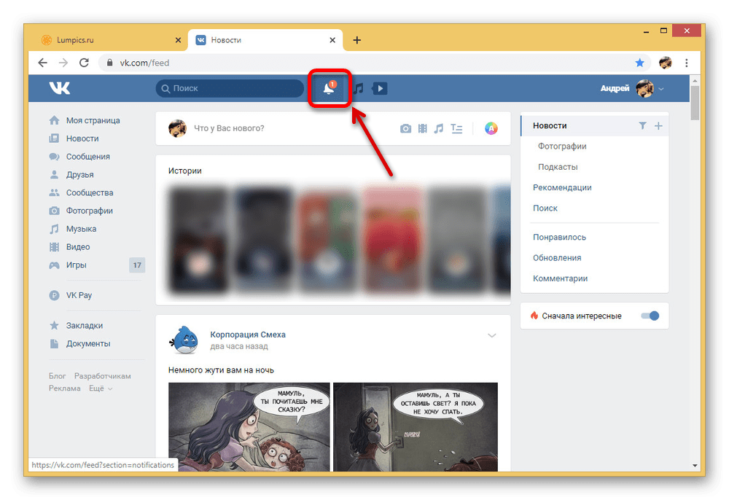Open the Фотографии feed section
Image resolution: width=729 pixels, height=500 pixels.
[x=562, y=147]
